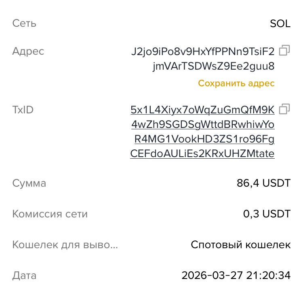Copy the wallet address with the copy icon
This screenshot has width=303, height=300.
coord(285,50)
